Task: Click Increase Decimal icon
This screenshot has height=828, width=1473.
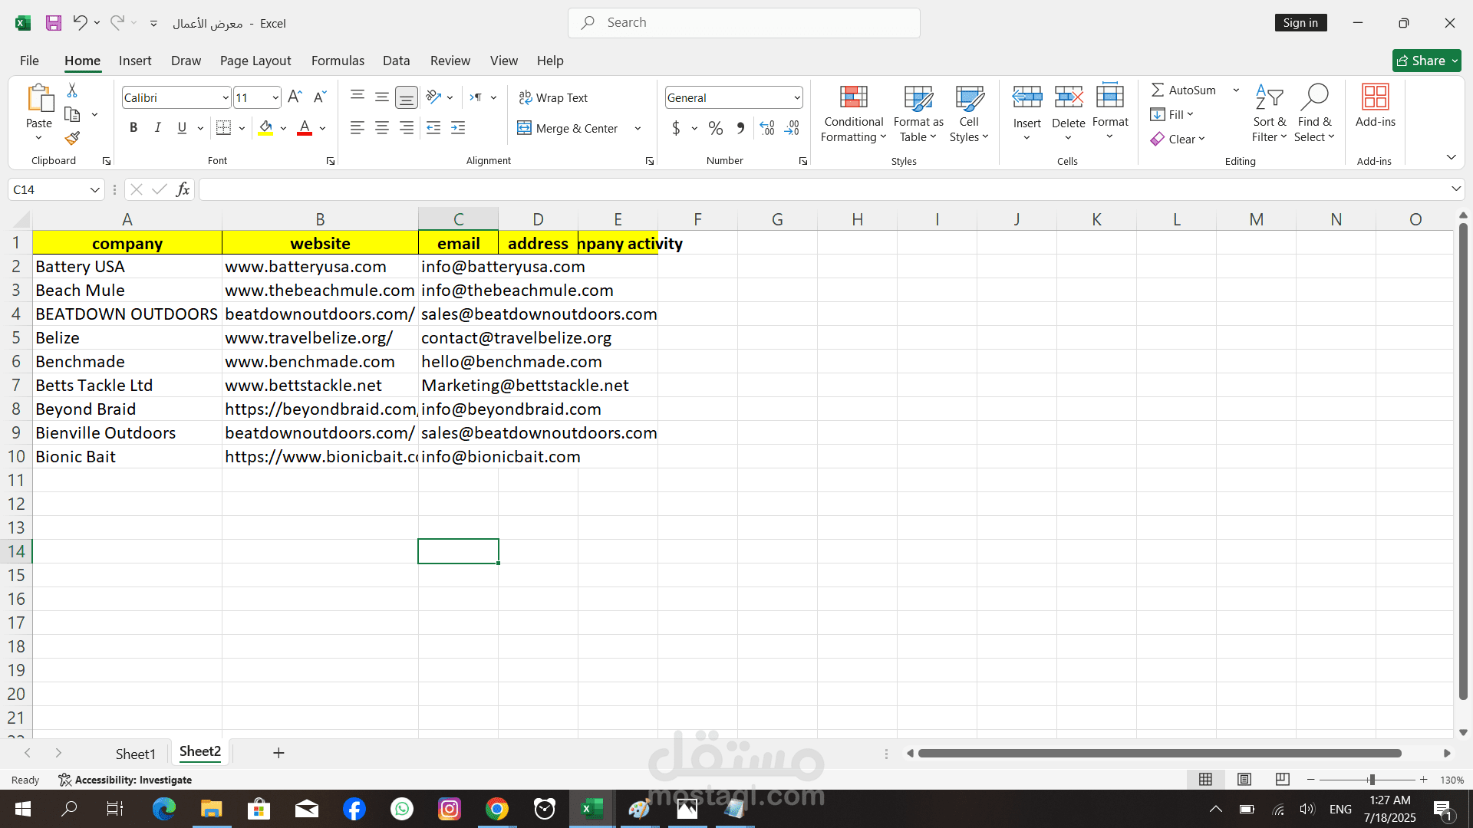Action: (767, 128)
